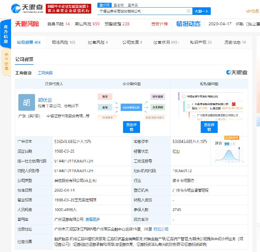Click 组织机构代码 value 190660172
This screenshot has height=252, width=260.
[x=182, y=171]
